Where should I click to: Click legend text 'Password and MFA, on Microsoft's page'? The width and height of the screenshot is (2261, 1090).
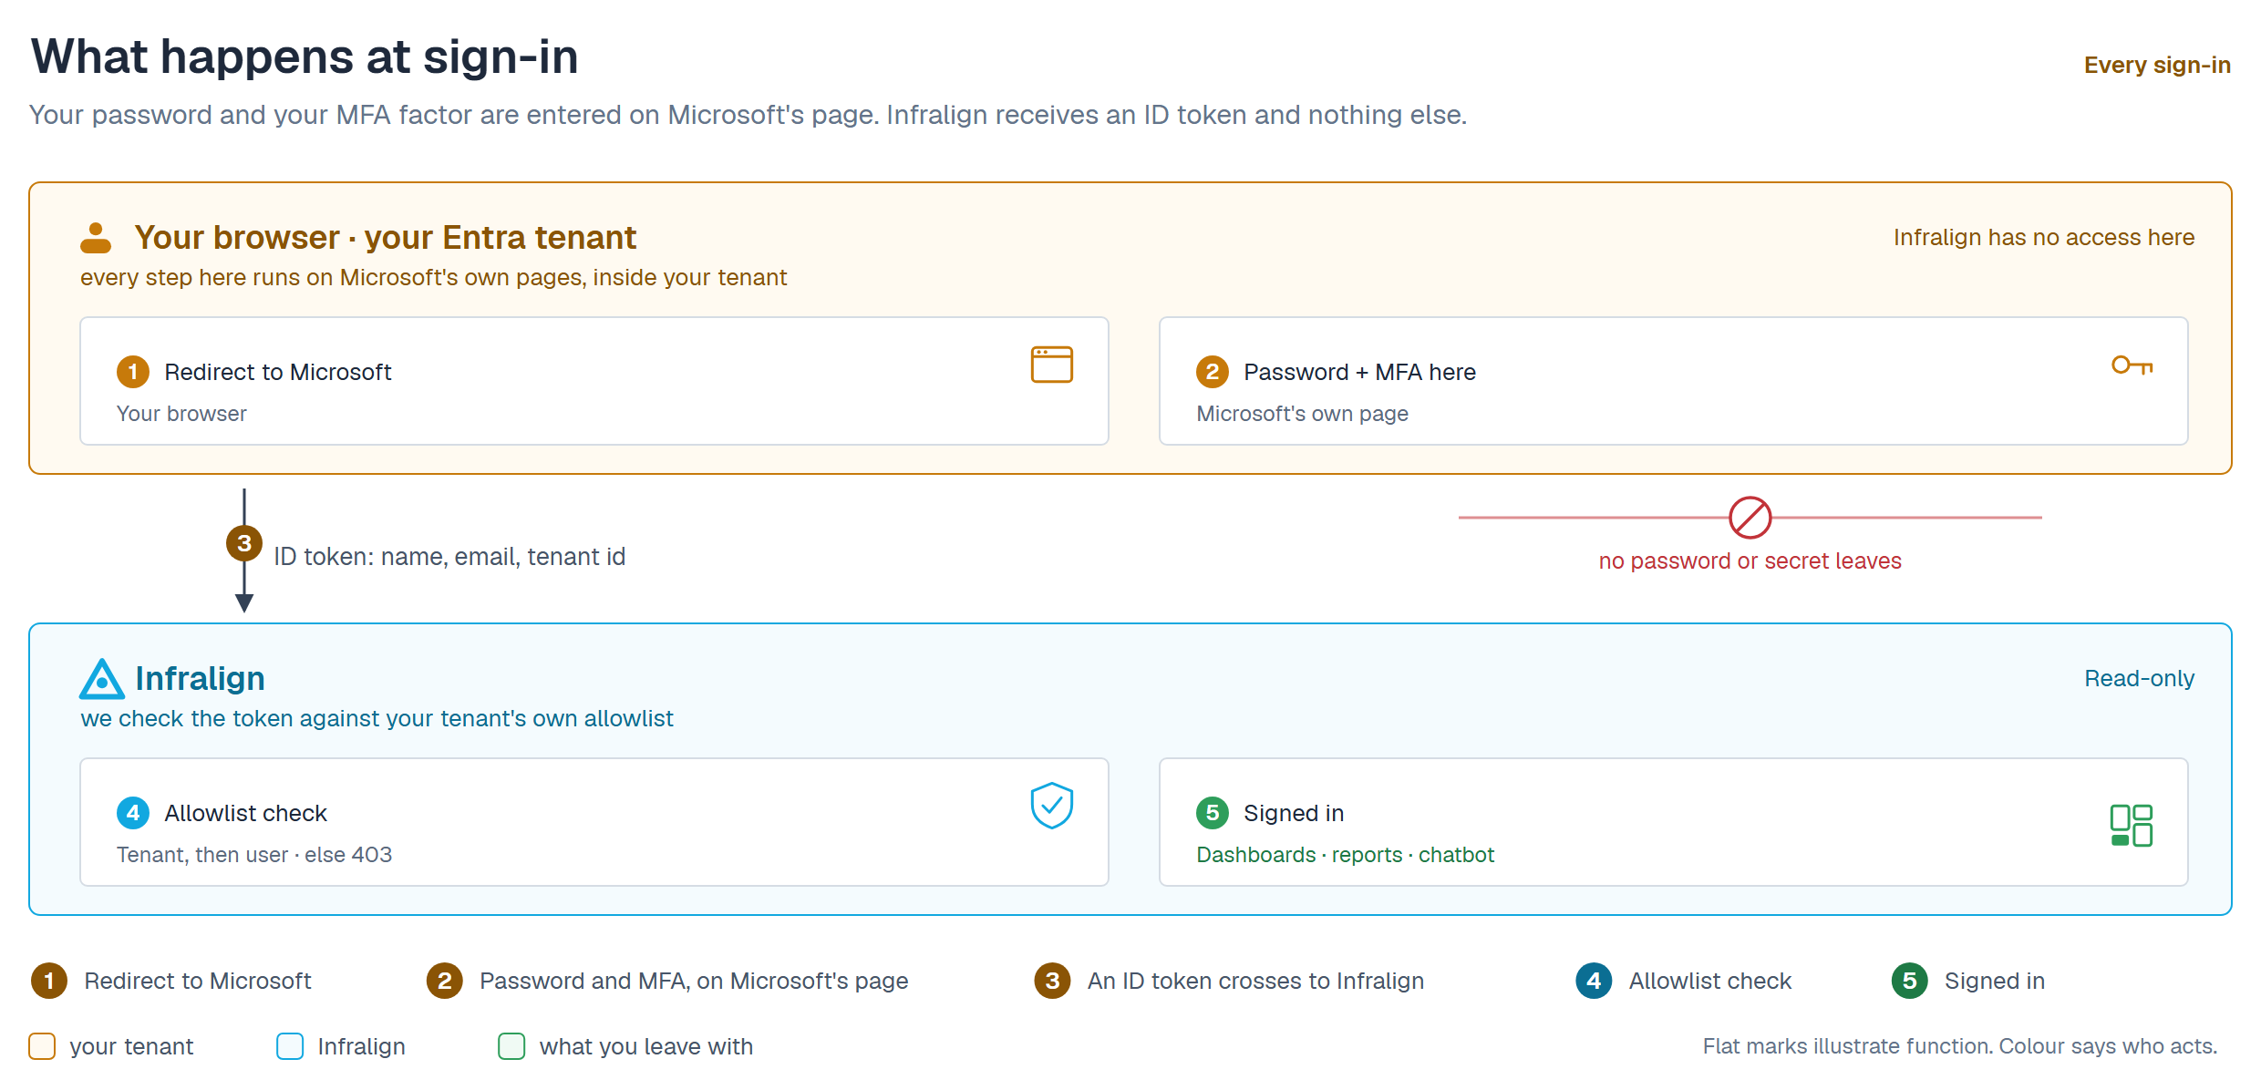tap(694, 981)
